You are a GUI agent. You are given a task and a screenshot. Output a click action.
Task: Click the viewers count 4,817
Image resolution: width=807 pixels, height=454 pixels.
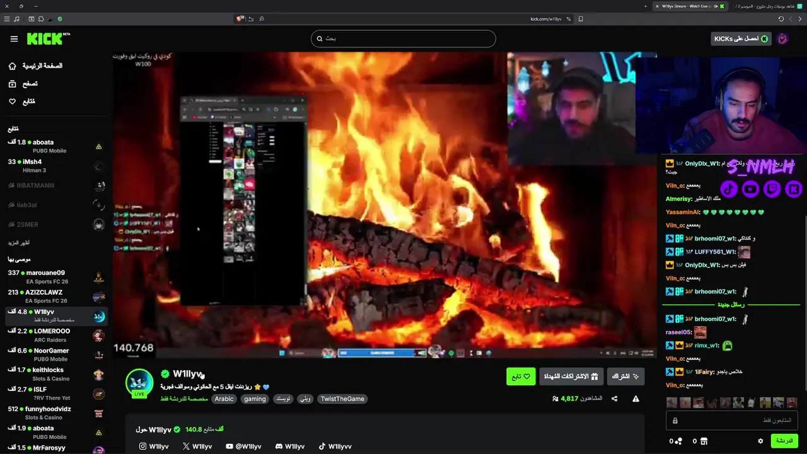(x=577, y=399)
